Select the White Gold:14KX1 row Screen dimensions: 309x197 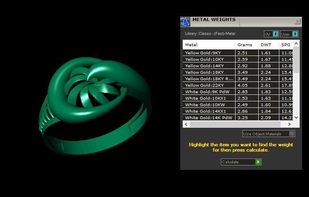tap(238, 111)
